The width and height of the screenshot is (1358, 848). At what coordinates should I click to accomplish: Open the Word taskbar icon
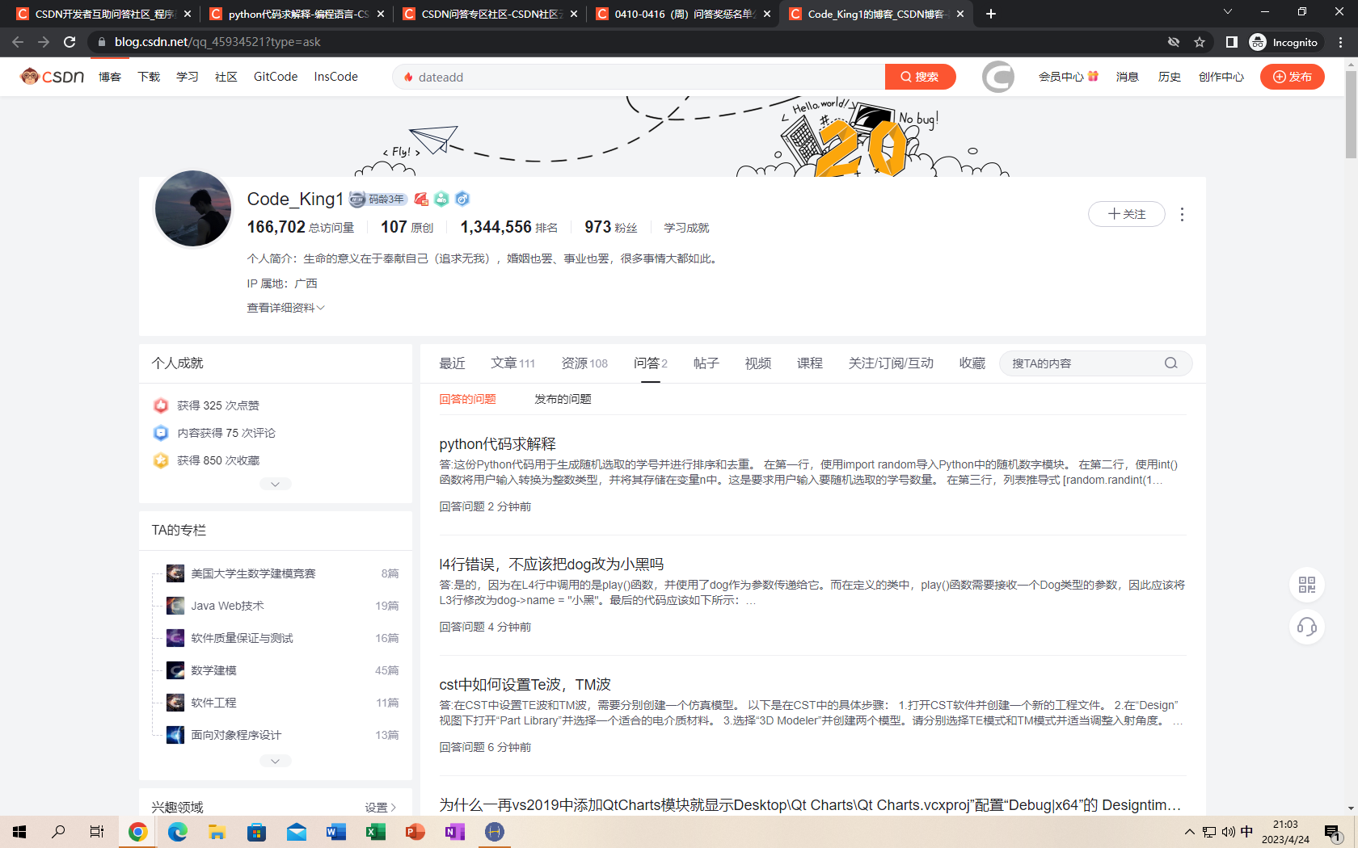(336, 832)
